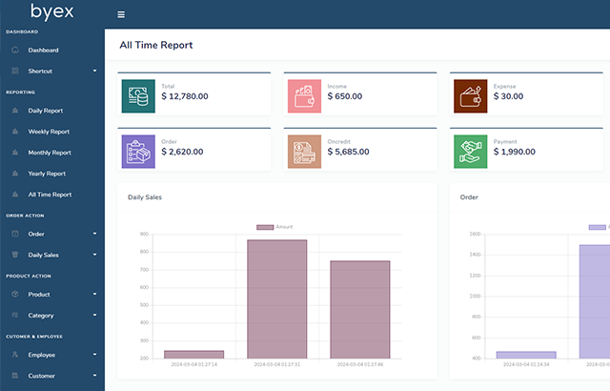The width and height of the screenshot is (610, 391).
Task: Toggle the Amount legend in Daily Sales chart
Action: pos(274,226)
